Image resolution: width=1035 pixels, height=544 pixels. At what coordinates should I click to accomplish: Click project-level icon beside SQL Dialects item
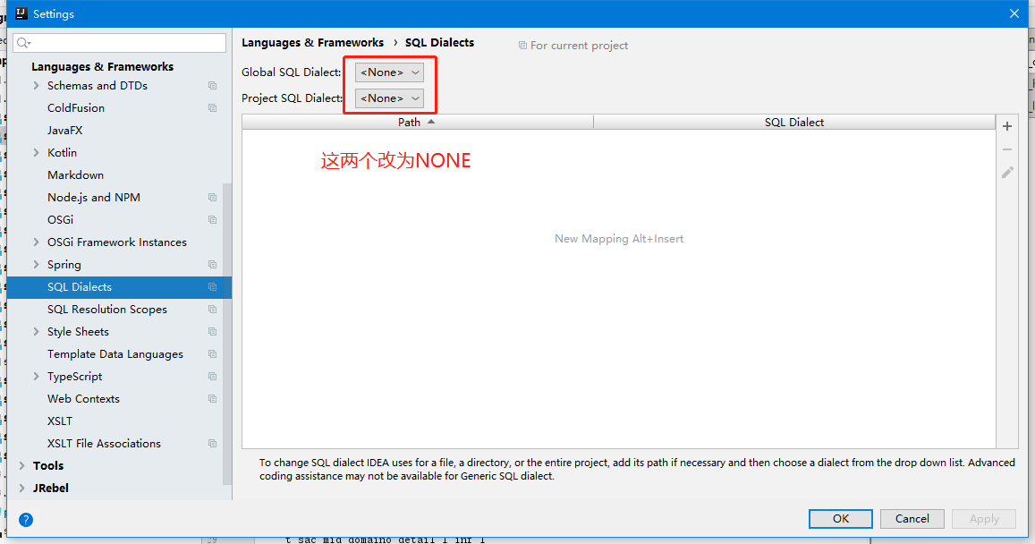point(213,287)
